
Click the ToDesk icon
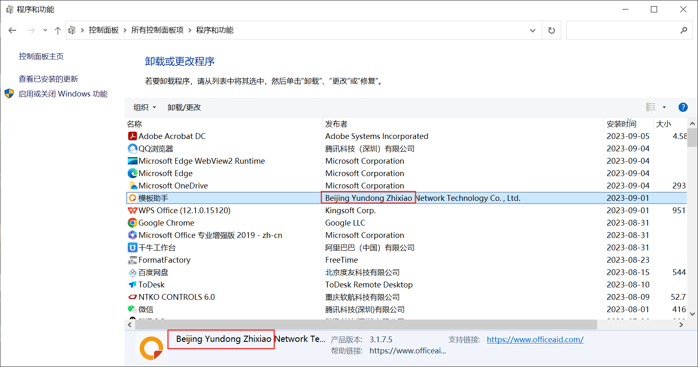(132, 285)
